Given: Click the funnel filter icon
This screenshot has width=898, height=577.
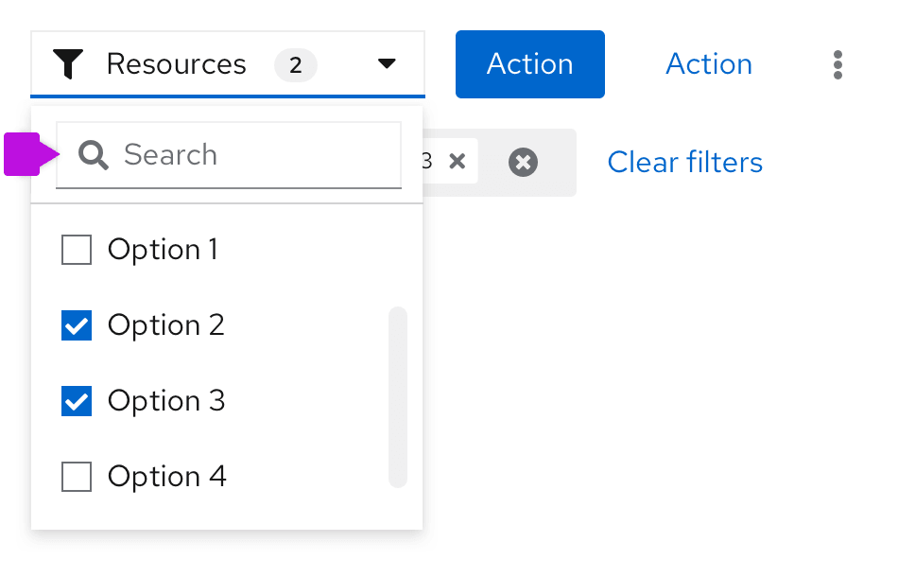Looking at the screenshot, I should click(x=69, y=64).
